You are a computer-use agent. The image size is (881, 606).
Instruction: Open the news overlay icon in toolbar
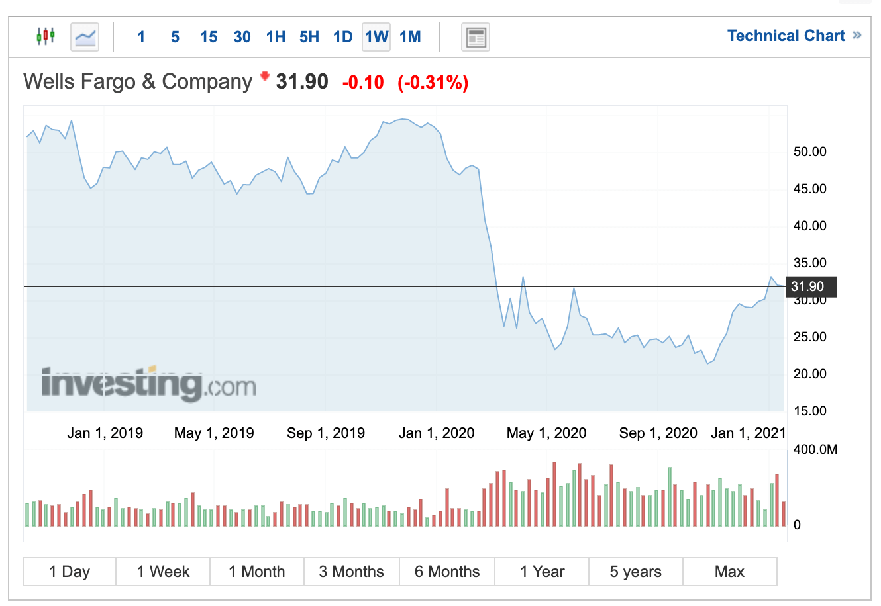tap(475, 37)
